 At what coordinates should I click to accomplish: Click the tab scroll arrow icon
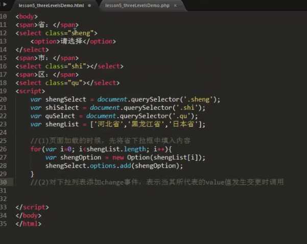(x=5, y=4)
